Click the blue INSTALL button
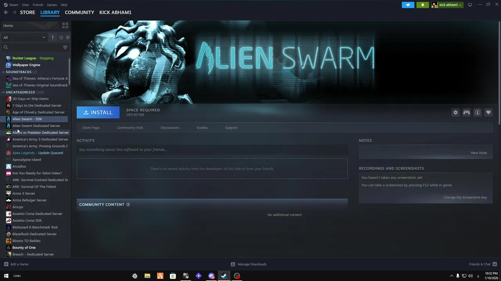The image size is (501, 281). [x=98, y=112]
